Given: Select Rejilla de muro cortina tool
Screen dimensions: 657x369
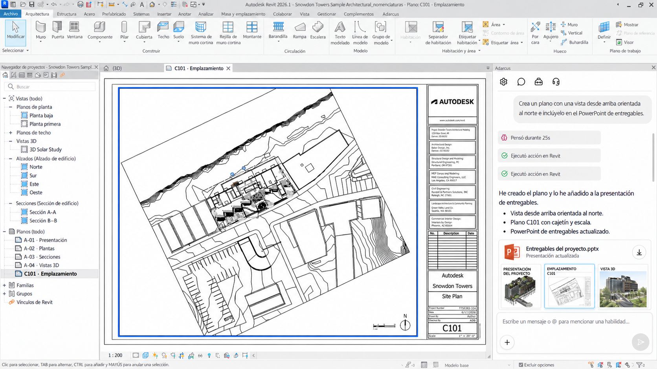Looking at the screenshot, I should [x=228, y=33].
